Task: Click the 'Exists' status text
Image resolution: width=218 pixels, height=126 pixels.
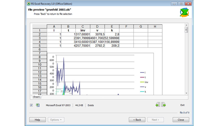Action: pyautogui.click(x=91, y=105)
